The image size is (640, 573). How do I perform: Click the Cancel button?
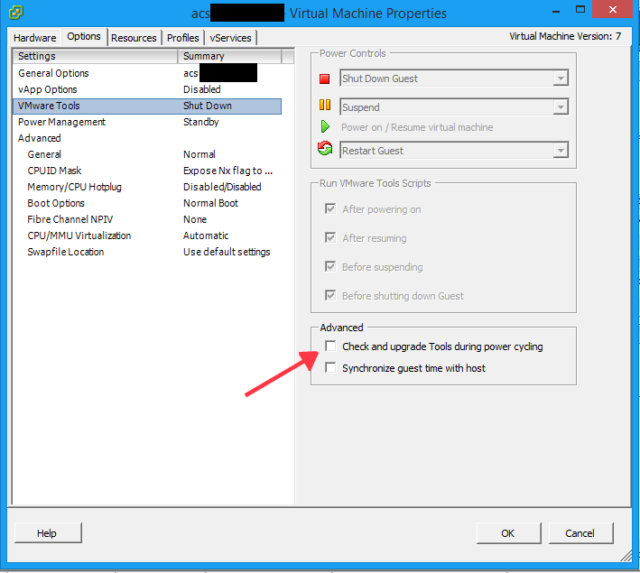click(580, 533)
